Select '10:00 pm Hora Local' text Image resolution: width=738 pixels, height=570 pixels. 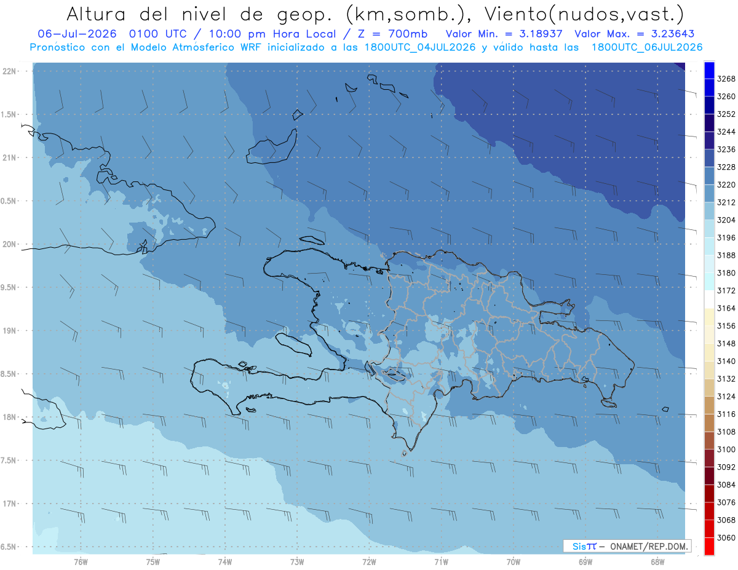(x=272, y=34)
